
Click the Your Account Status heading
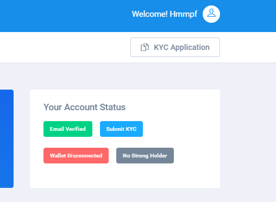pyautogui.click(x=84, y=107)
